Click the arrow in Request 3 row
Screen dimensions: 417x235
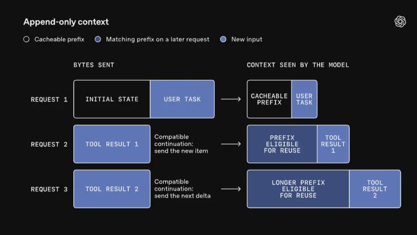tap(231, 189)
